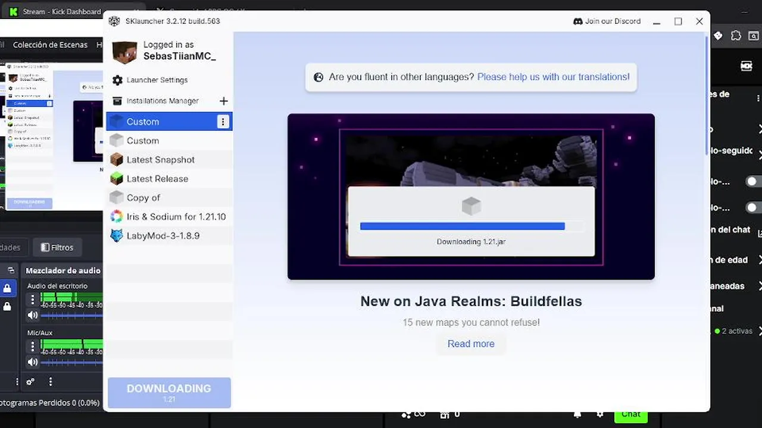
Task: Select LabyMod-3-1.8.9 installation
Action: tap(169, 236)
